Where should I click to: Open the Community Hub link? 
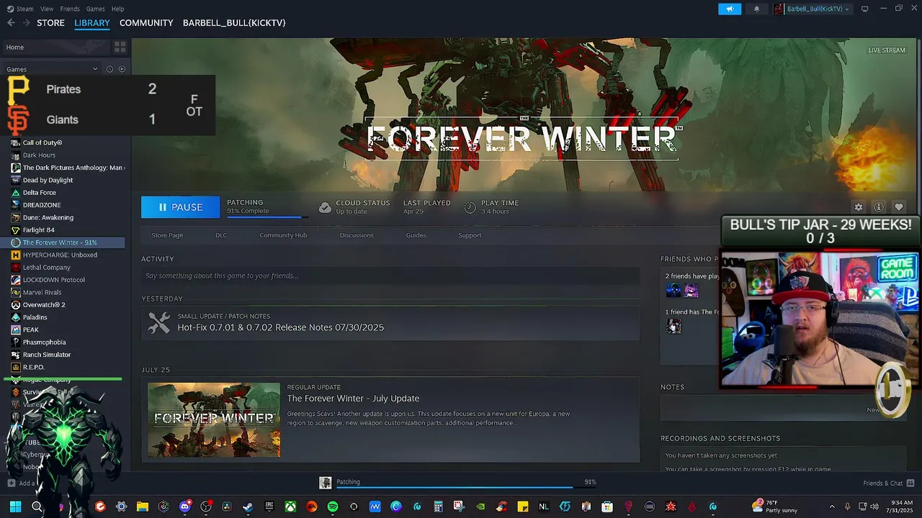click(x=283, y=235)
